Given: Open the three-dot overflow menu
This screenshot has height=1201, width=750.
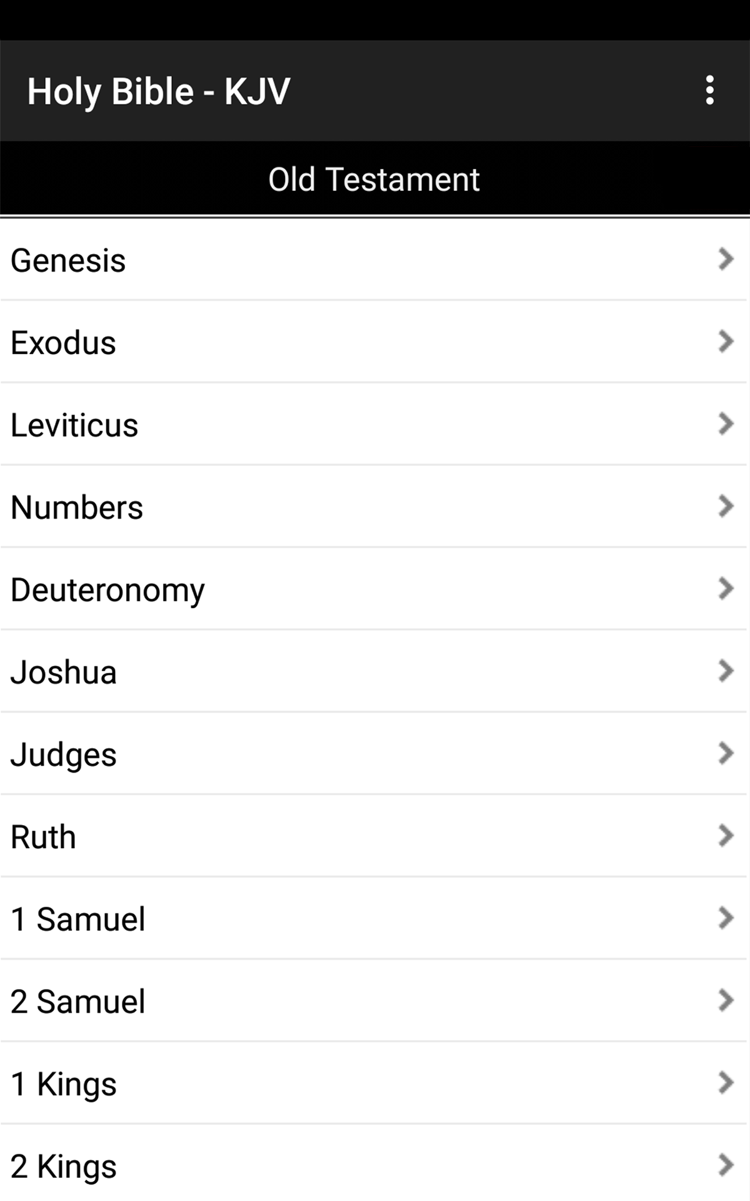Looking at the screenshot, I should coord(709,91).
